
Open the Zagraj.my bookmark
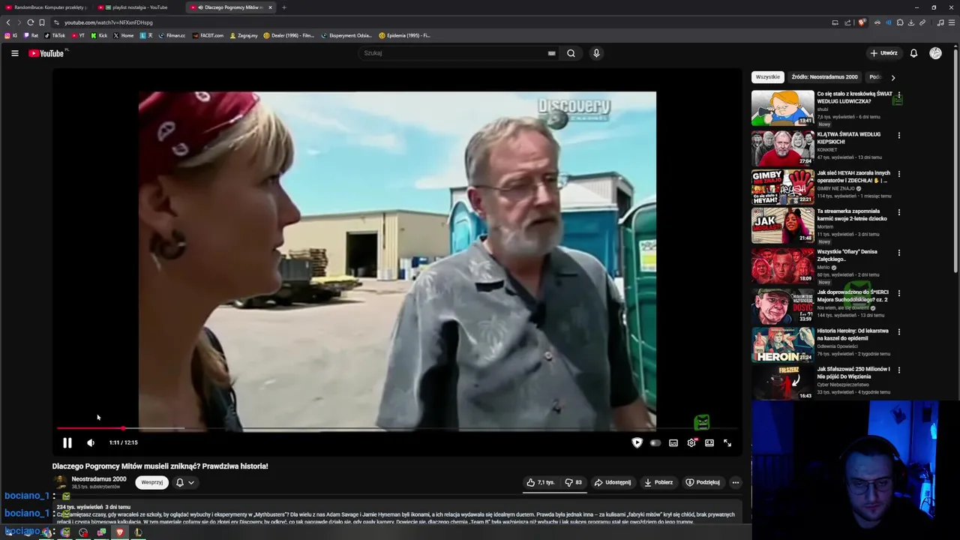coord(244,35)
